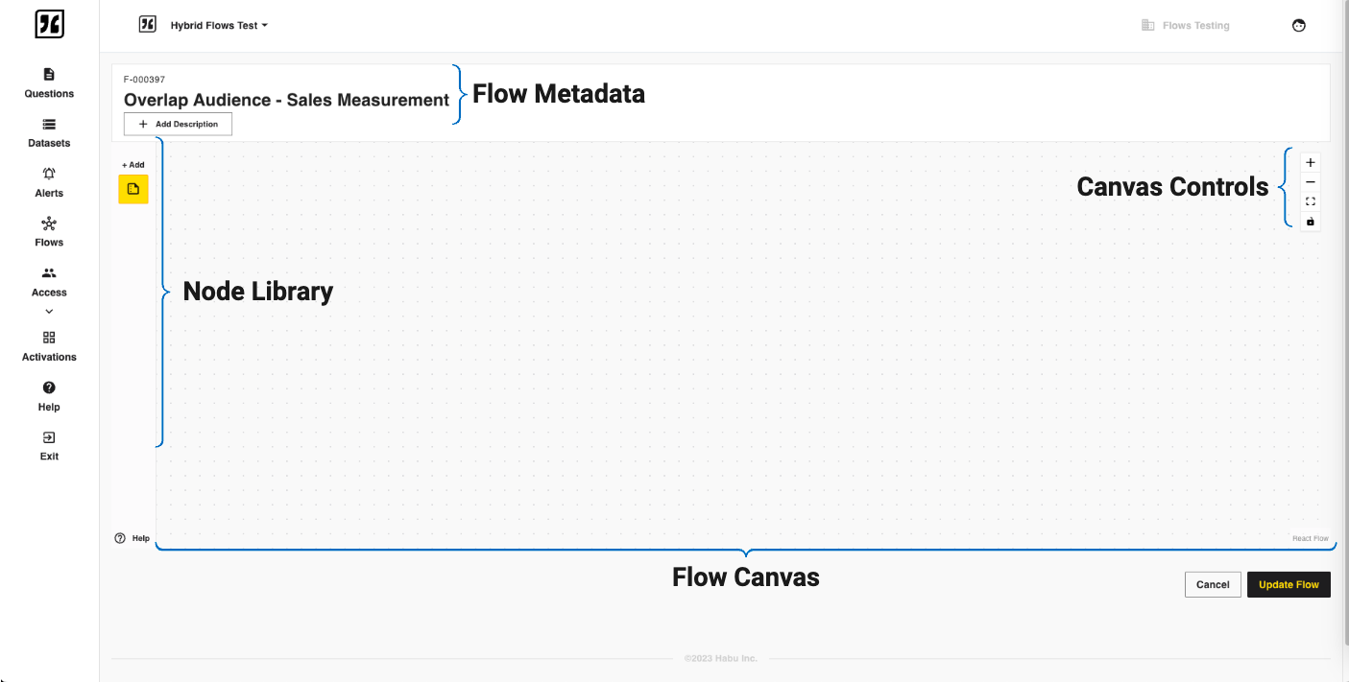
Task: Click the Help question mark icon in sidebar
Action: [49, 388]
